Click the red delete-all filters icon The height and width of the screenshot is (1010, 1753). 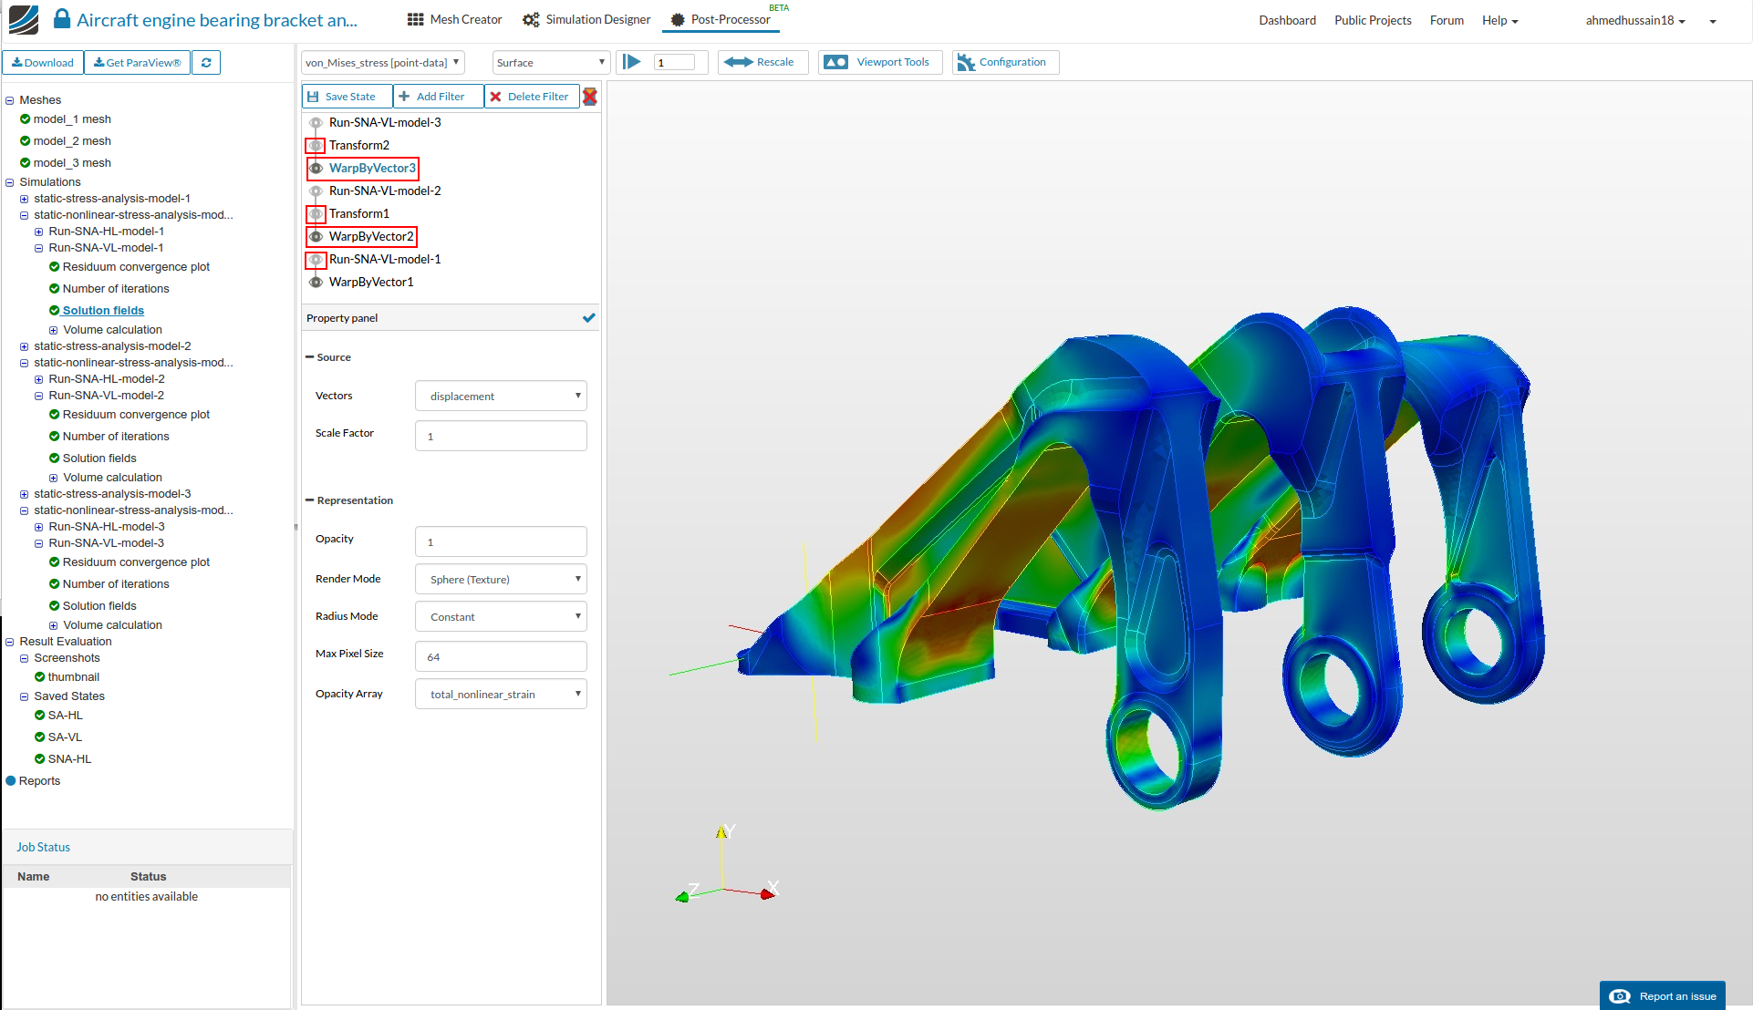(590, 97)
